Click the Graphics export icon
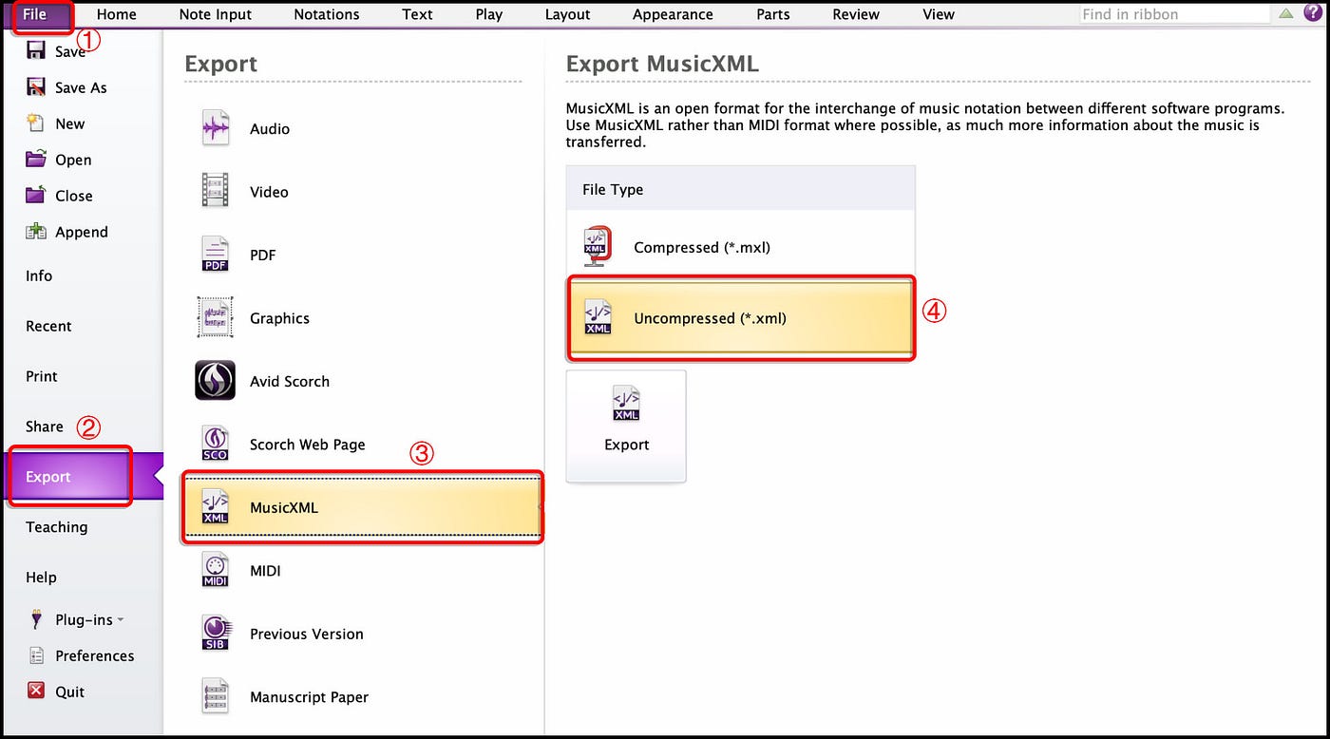The height and width of the screenshot is (739, 1330). tap(216, 317)
